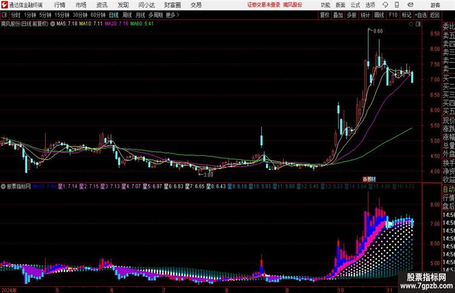Image resolution: width=455 pixels, height=293 pixels.
Task: Click the 证券交易未登录 login link
Action: [x=264, y=5]
